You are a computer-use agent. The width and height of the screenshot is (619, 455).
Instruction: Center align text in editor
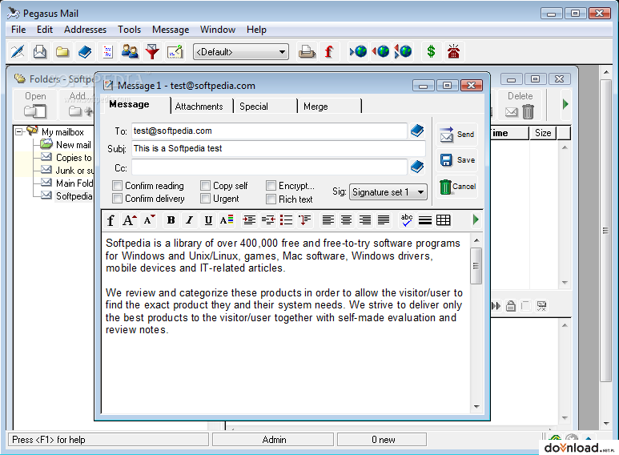pos(346,220)
